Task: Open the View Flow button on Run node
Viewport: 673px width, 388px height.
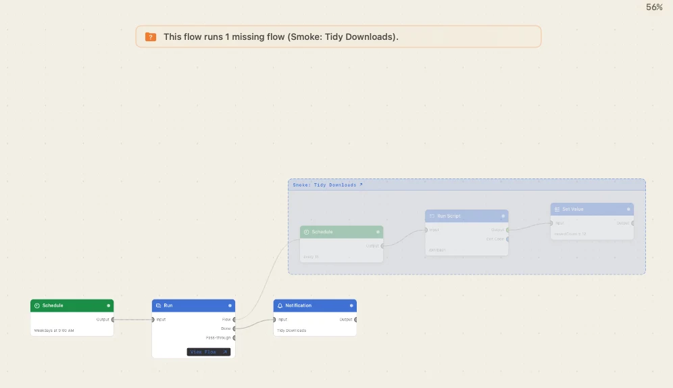Action: click(209, 352)
